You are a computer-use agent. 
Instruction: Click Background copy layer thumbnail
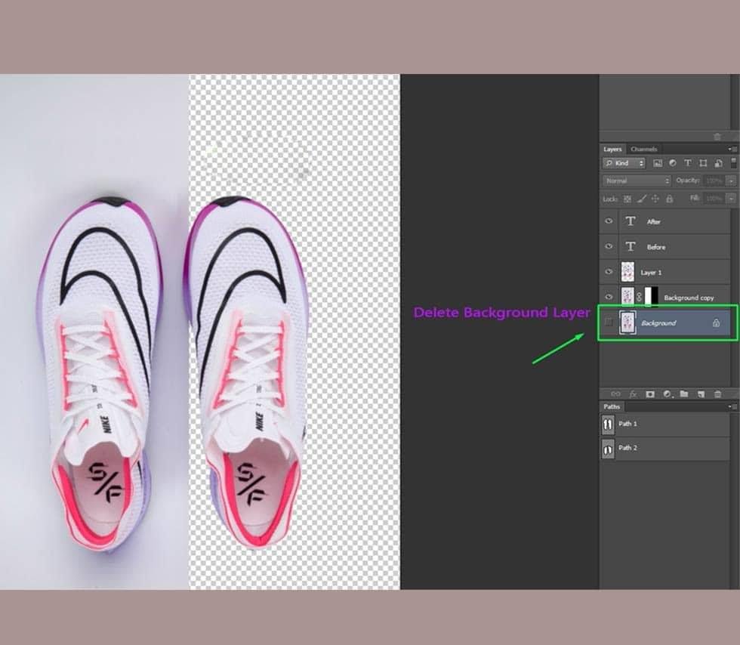tap(627, 297)
